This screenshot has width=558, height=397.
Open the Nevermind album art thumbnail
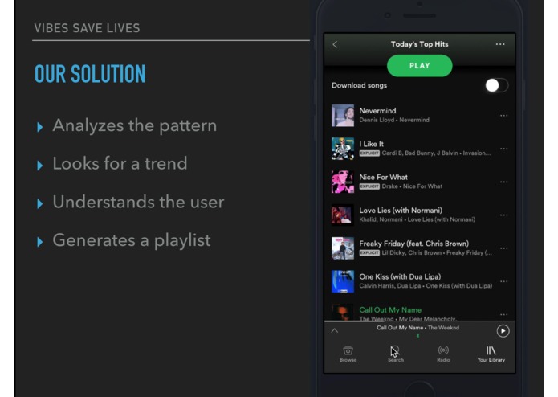343,116
